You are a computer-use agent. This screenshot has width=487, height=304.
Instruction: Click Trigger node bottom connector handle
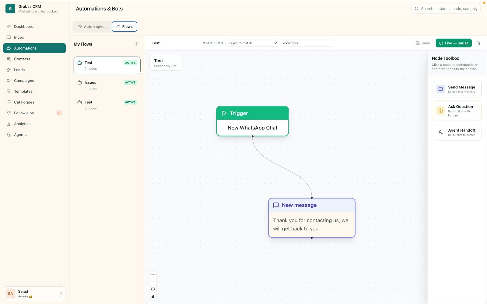(x=253, y=136)
